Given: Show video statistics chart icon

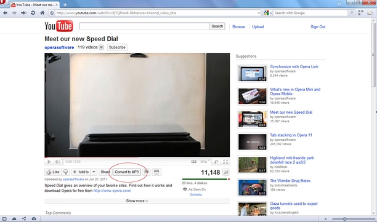Looking at the screenshot, I should 225,172.
